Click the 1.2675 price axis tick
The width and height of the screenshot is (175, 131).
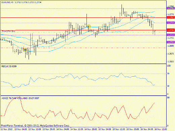(x=171, y=54)
